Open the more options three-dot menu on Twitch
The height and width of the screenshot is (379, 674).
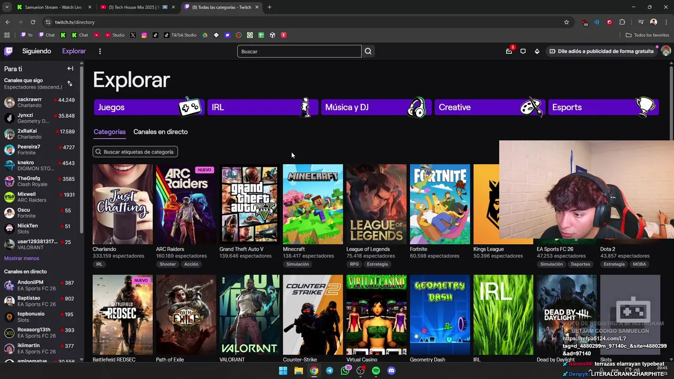tap(100, 51)
